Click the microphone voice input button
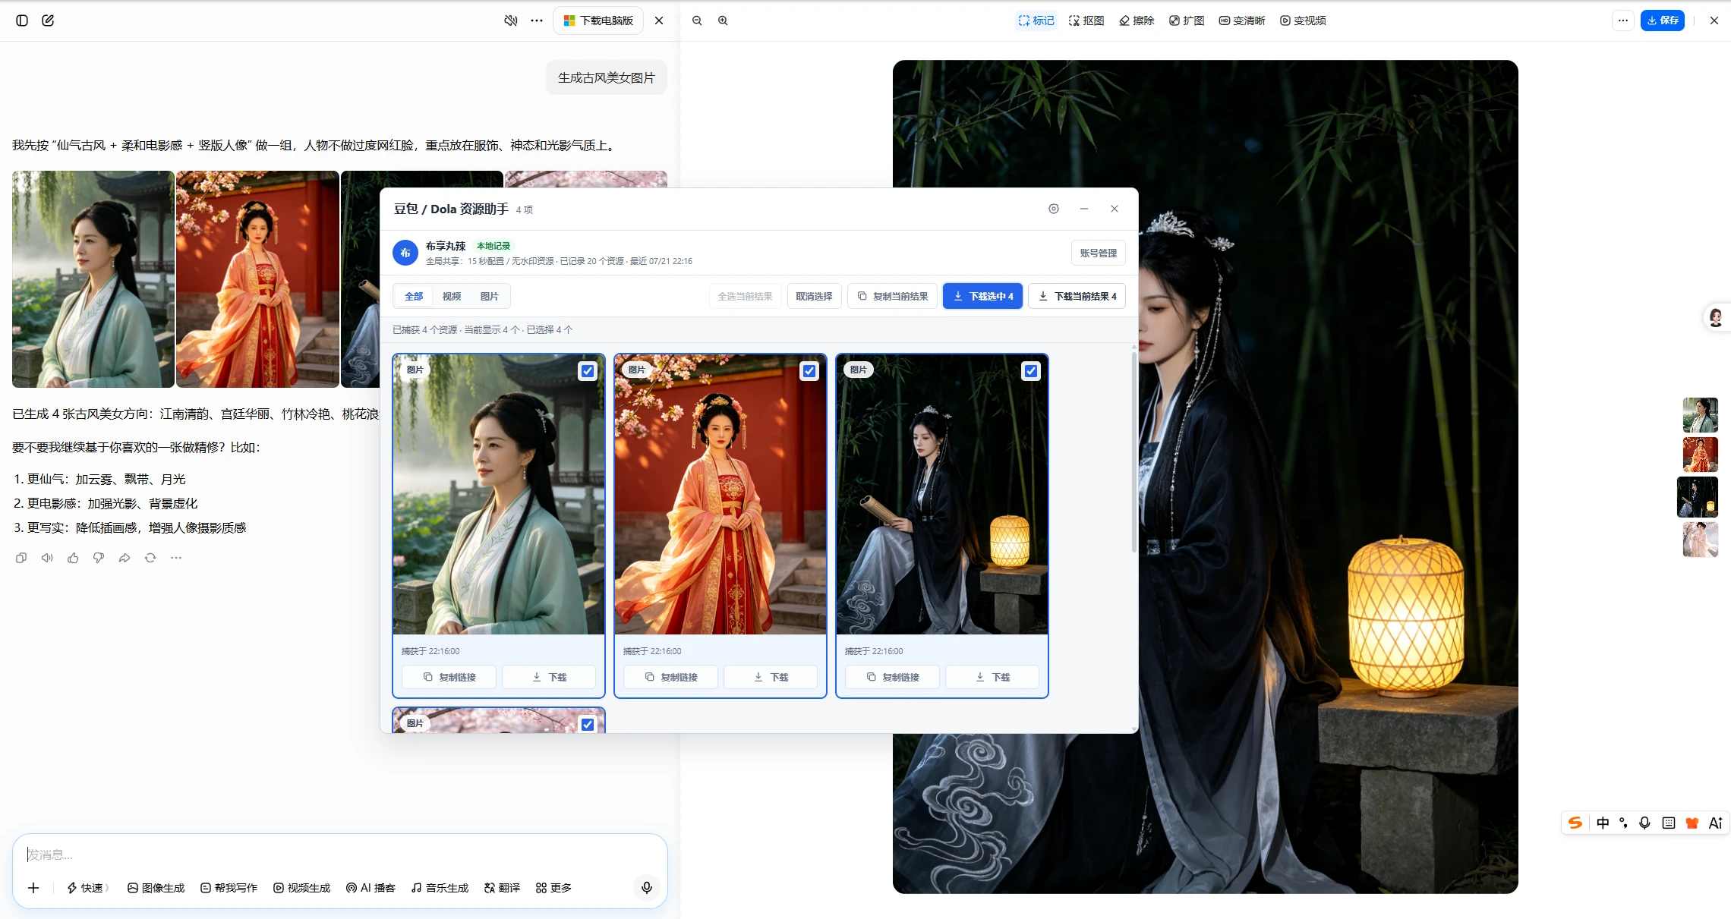The height and width of the screenshot is (919, 1731). tap(647, 888)
